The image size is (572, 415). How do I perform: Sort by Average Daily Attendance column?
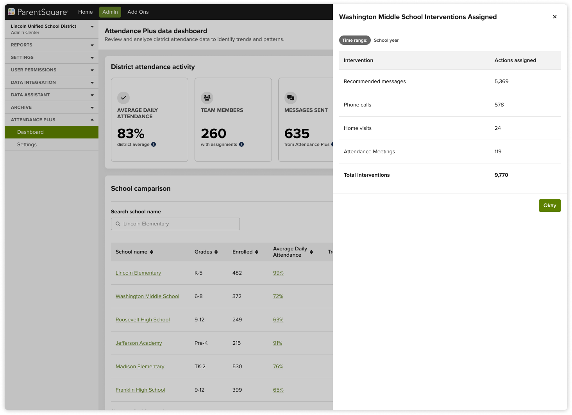click(x=311, y=252)
